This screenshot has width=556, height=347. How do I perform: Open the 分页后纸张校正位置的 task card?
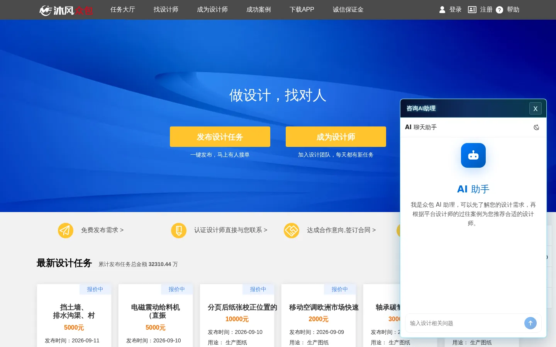coord(237,315)
